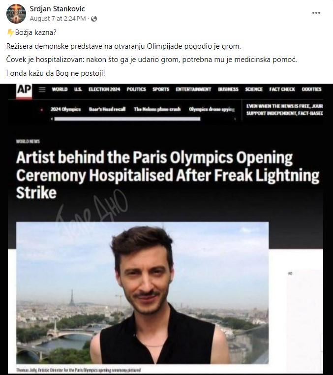Click the Boar's Head recall topic
The width and height of the screenshot is (333, 375).
[107, 109]
